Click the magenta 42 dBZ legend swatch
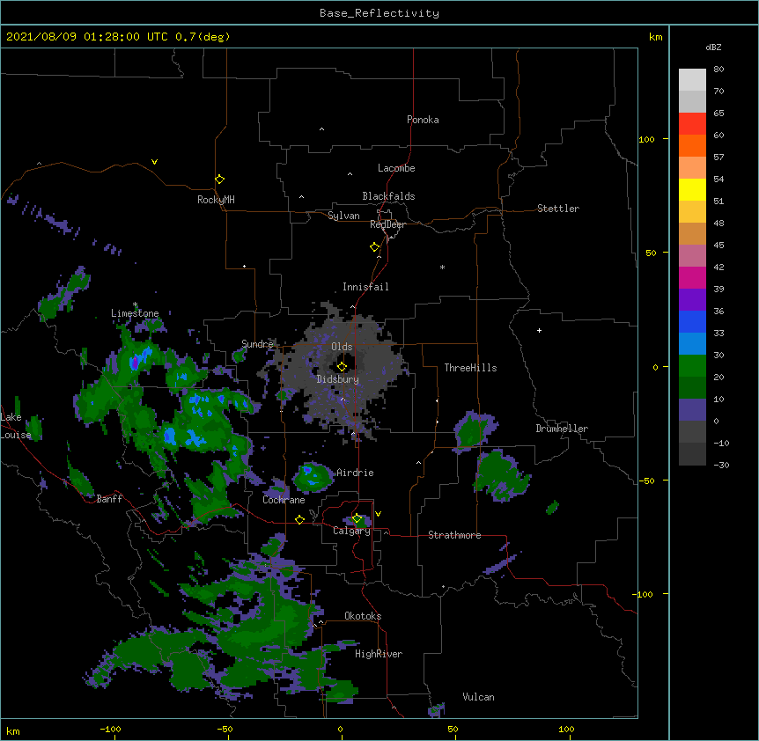Image resolution: width=759 pixels, height=741 pixels. click(x=692, y=277)
